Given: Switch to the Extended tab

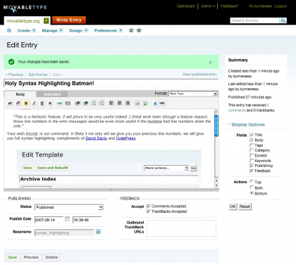Looking at the screenshot, I should (x=52, y=94).
